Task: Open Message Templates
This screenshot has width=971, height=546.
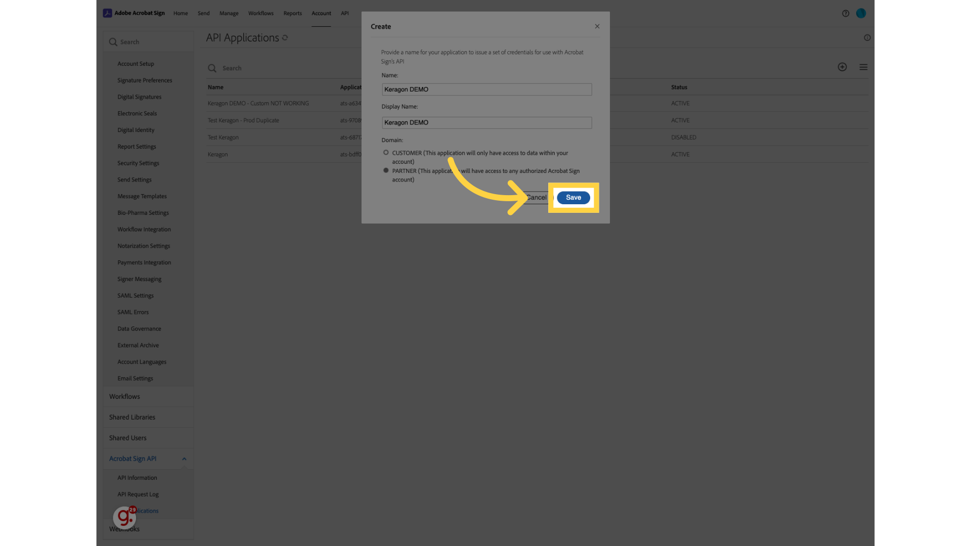Action: (x=142, y=197)
